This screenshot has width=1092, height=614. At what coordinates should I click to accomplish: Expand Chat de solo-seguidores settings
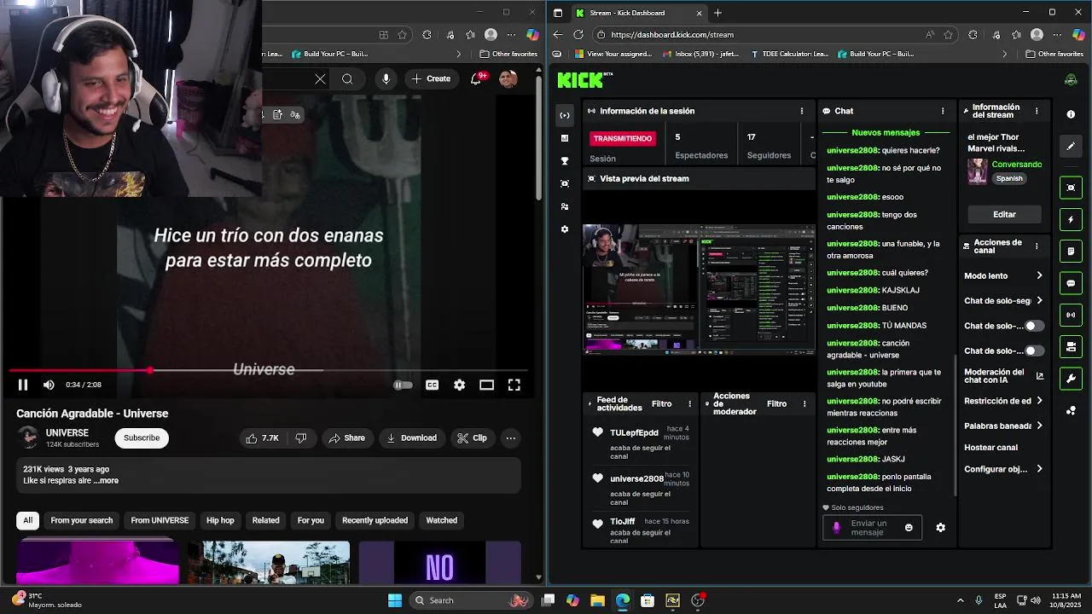click(x=1003, y=300)
